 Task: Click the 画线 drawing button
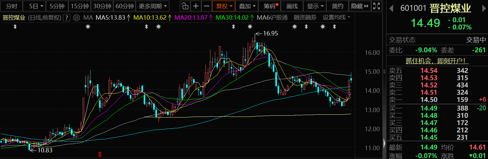click(x=292, y=6)
